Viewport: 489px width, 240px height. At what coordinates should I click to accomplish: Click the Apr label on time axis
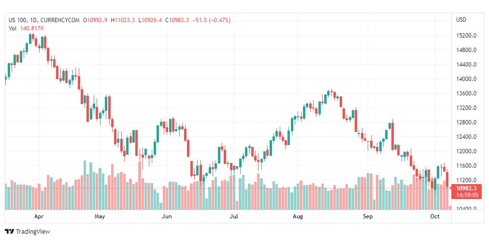(40, 216)
